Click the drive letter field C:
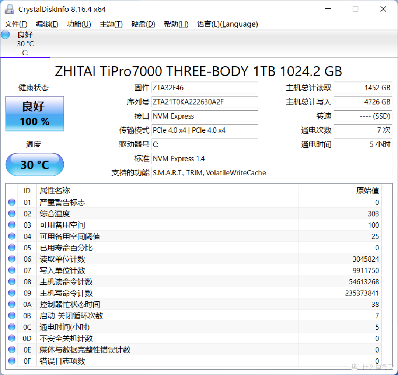 205,145
